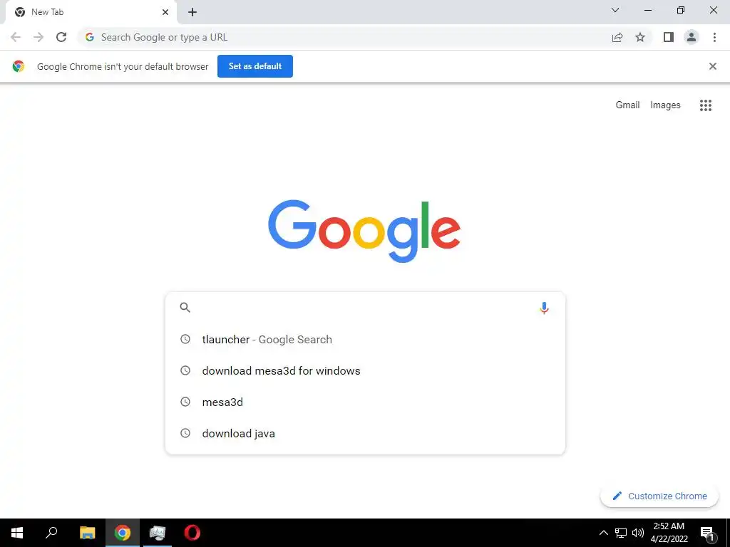This screenshot has height=547, width=730.
Task: Open the Google apps grid
Action: pos(705,105)
